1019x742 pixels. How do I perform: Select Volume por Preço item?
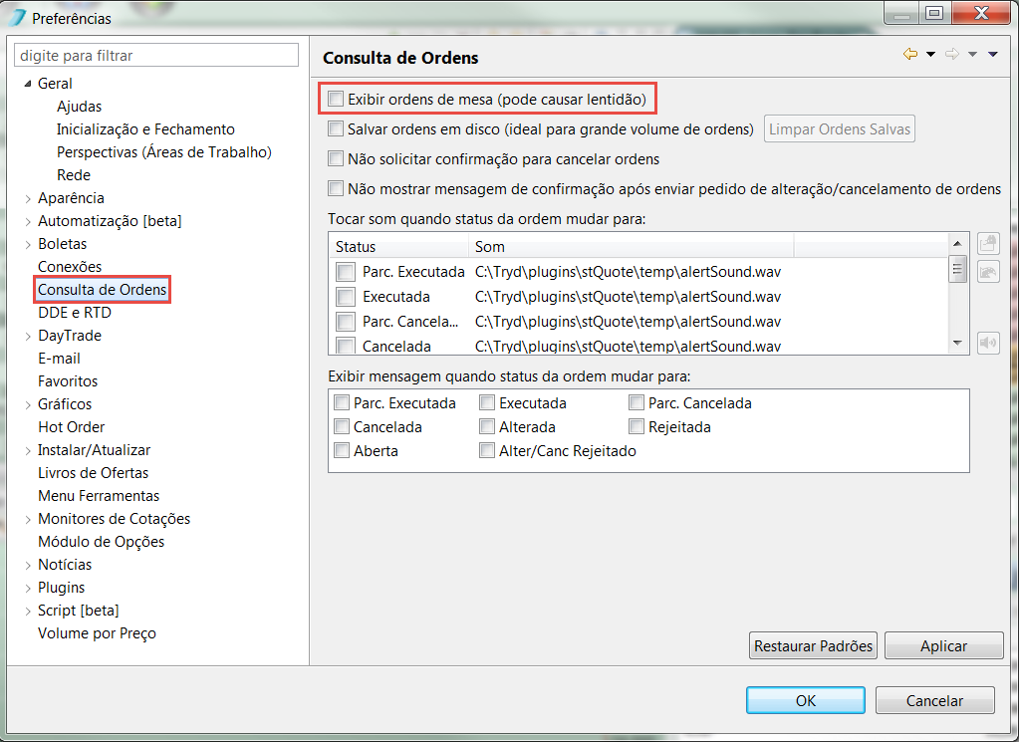point(97,632)
